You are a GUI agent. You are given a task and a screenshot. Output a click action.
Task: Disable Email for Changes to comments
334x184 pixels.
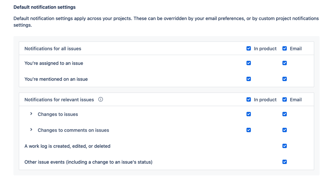pyautogui.click(x=285, y=130)
